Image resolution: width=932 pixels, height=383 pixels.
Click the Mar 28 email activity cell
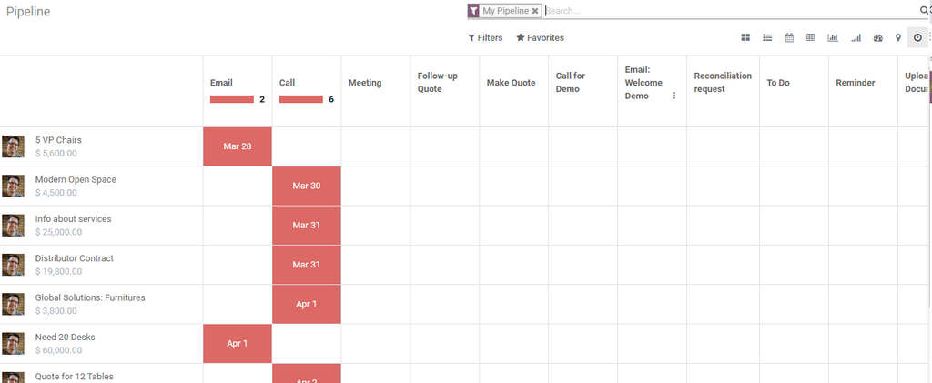(x=237, y=146)
